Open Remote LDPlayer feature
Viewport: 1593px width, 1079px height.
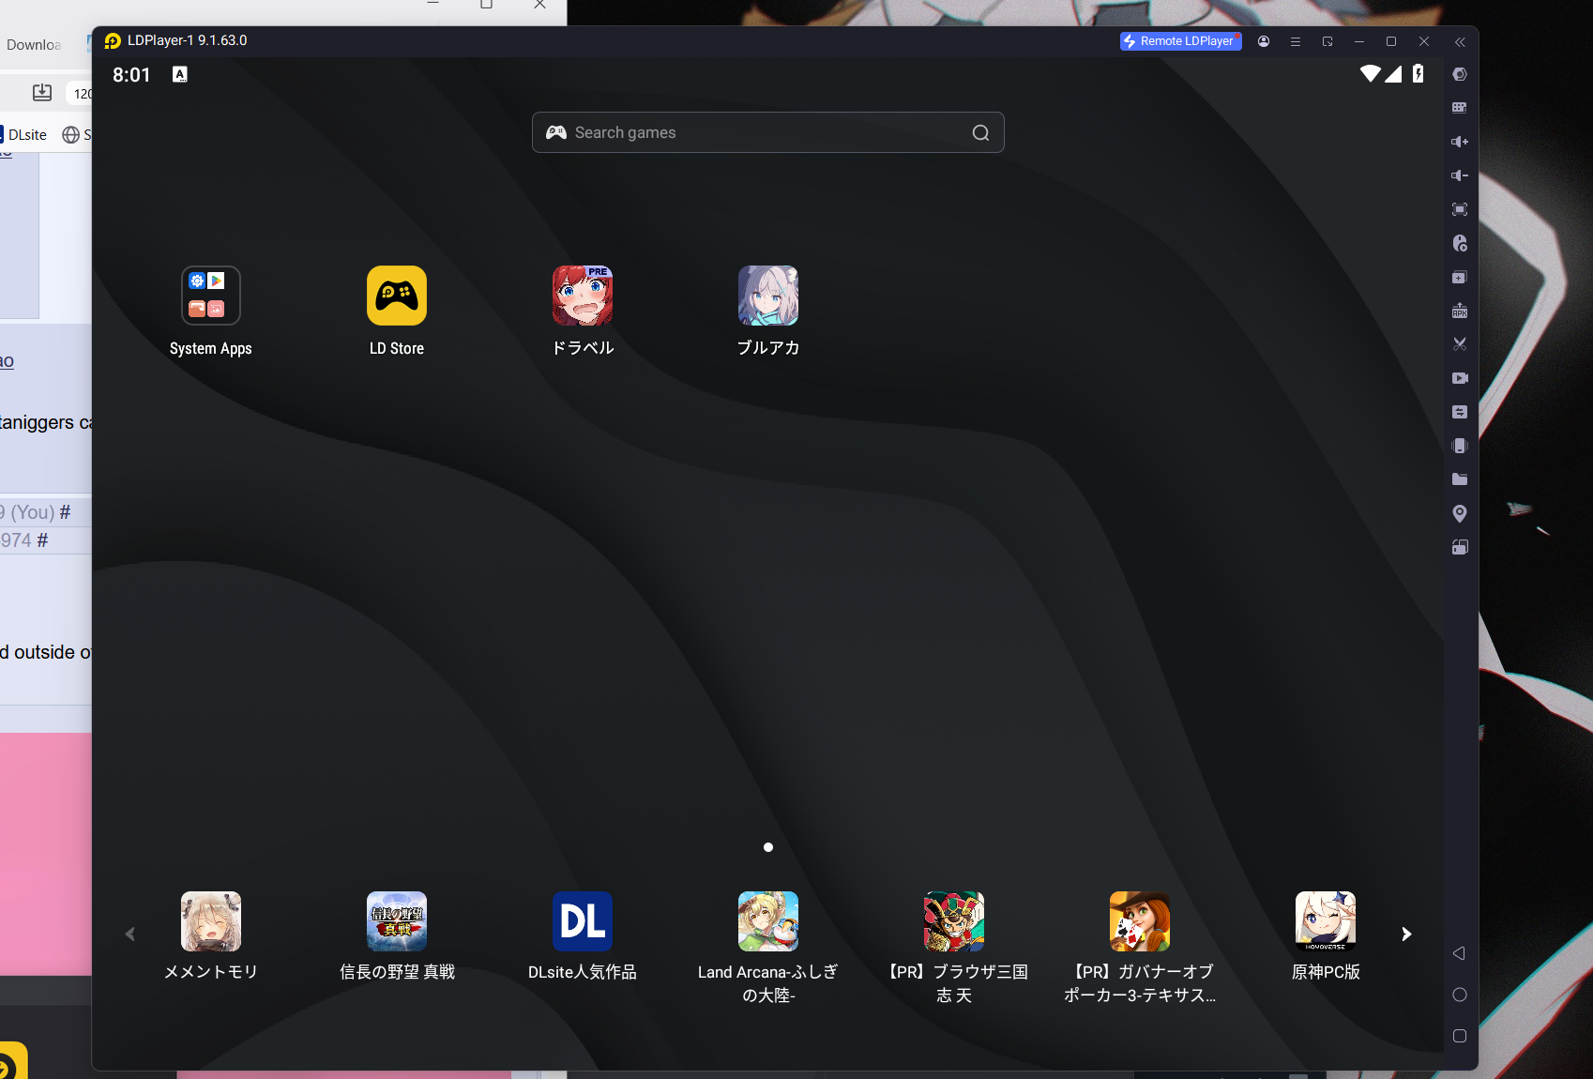[x=1180, y=41]
